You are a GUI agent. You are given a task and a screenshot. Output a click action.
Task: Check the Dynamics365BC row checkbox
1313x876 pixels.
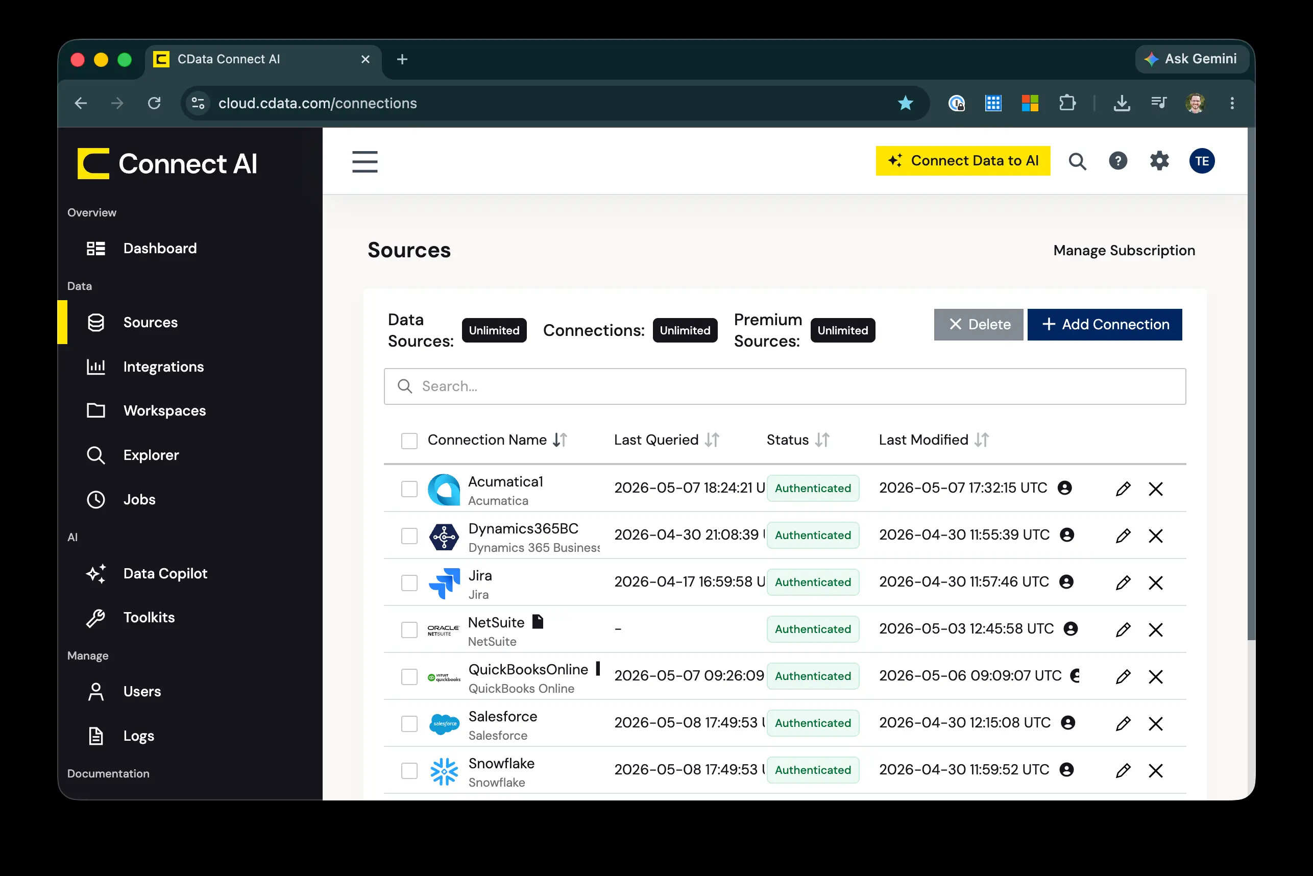click(x=409, y=536)
